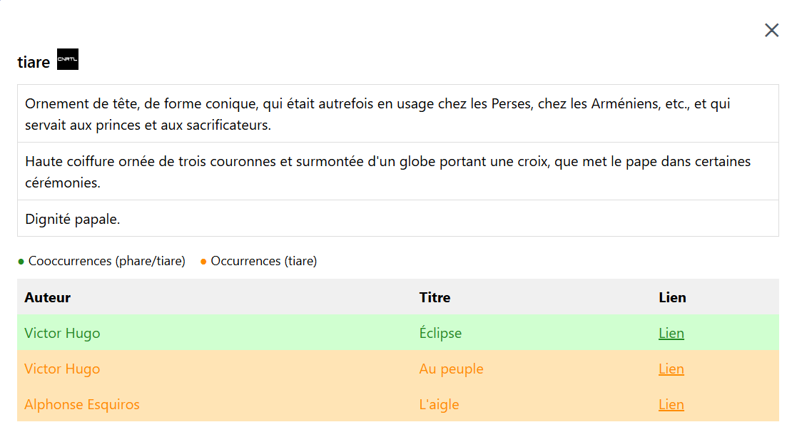792x437 pixels.
Task: Select the 'Dignité papale' definition row
Action: point(73,219)
